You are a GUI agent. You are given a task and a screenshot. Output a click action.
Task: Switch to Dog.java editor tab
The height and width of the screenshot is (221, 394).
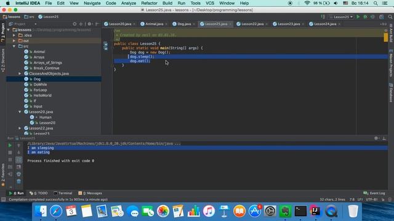tap(184, 24)
